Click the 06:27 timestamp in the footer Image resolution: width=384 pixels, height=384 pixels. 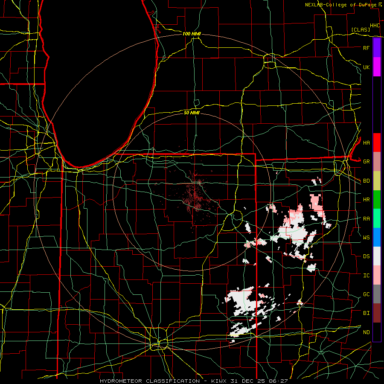point(279,381)
